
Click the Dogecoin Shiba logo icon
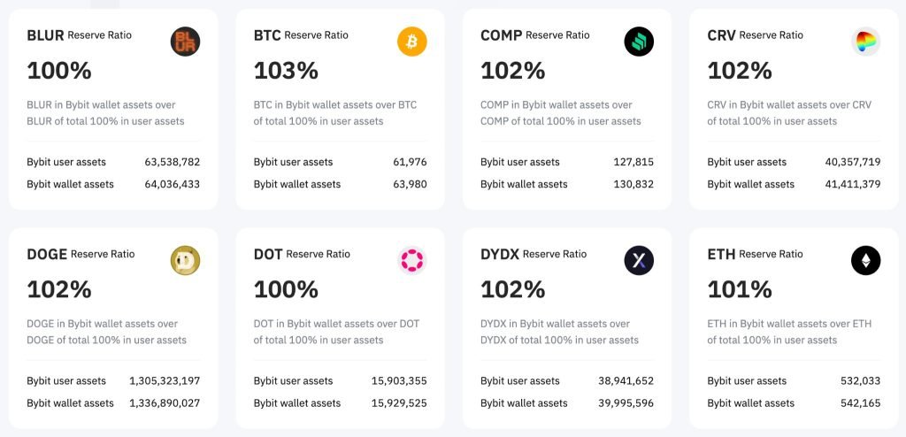[185, 260]
